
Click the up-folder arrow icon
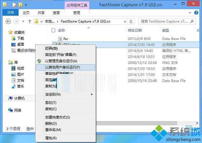pyautogui.click(x=30, y=21)
